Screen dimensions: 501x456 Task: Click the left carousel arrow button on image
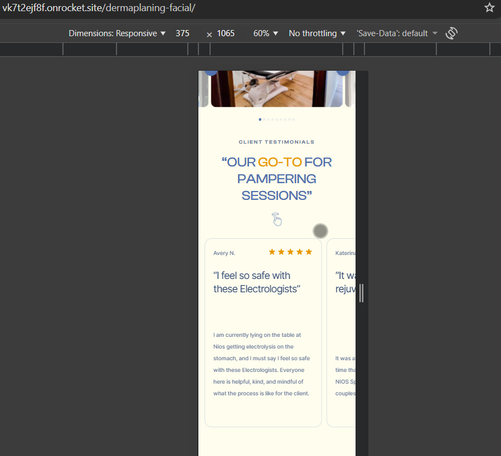211,72
